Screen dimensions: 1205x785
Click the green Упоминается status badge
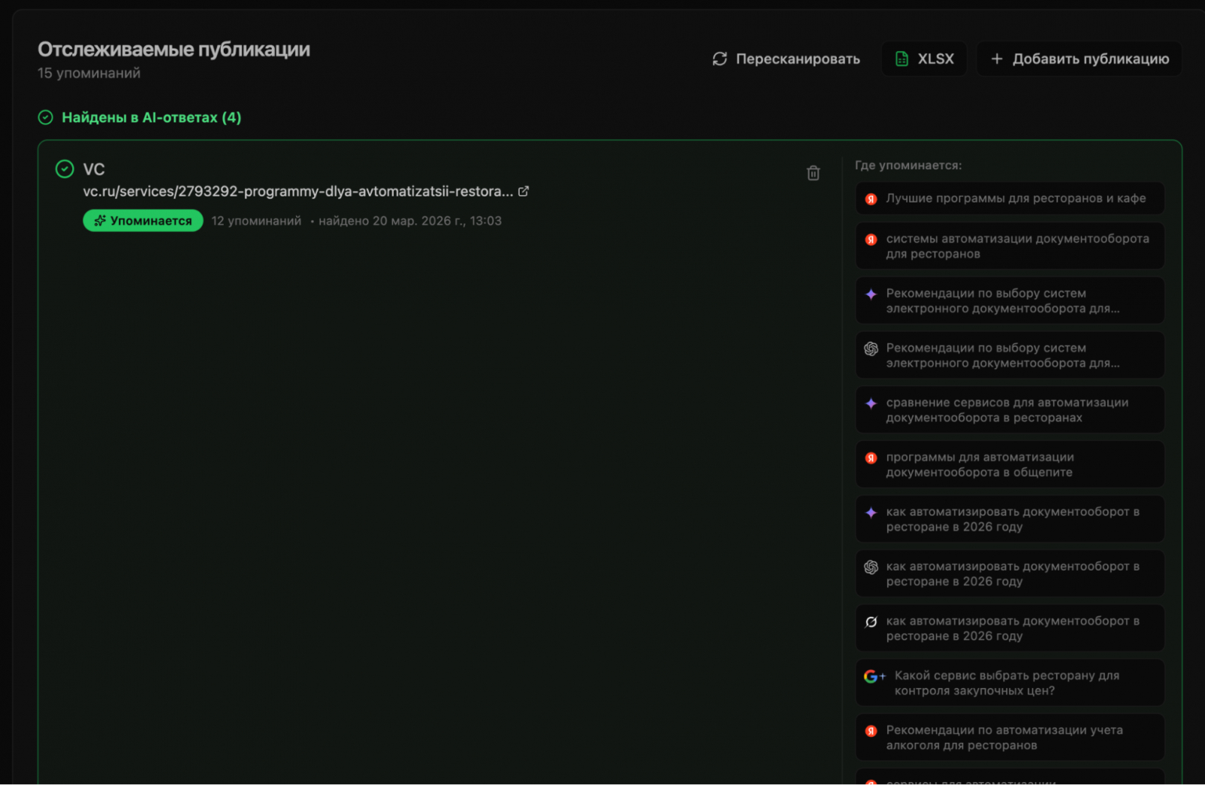[143, 221]
